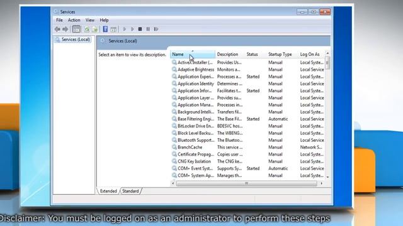Click the Services title bar icon
This screenshot has height=226, width=403.
56,12
